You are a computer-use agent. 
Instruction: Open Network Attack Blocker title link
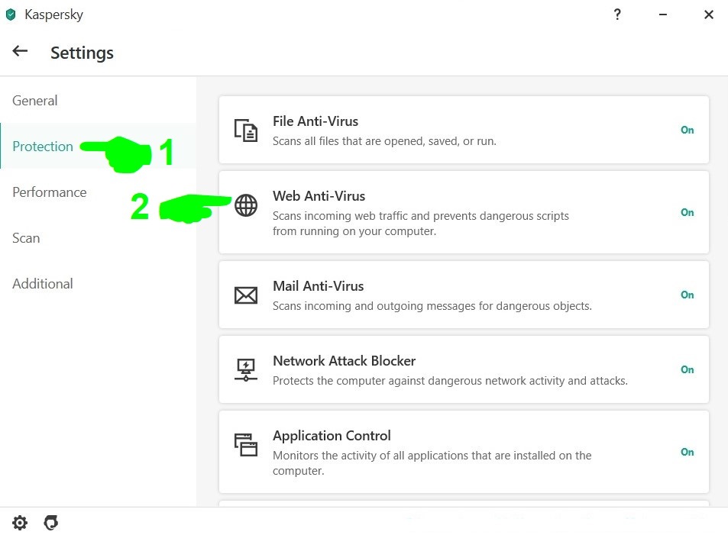coord(344,361)
